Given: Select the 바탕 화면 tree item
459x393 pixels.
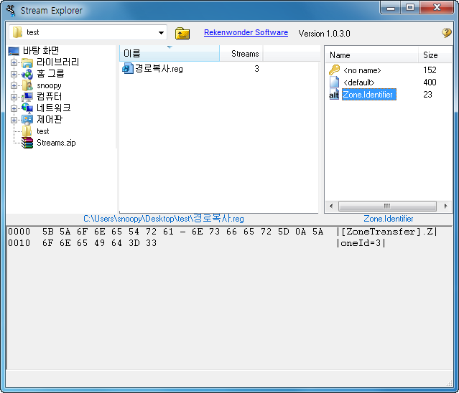Looking at the screenshot, I should click(x=41, y=51).
